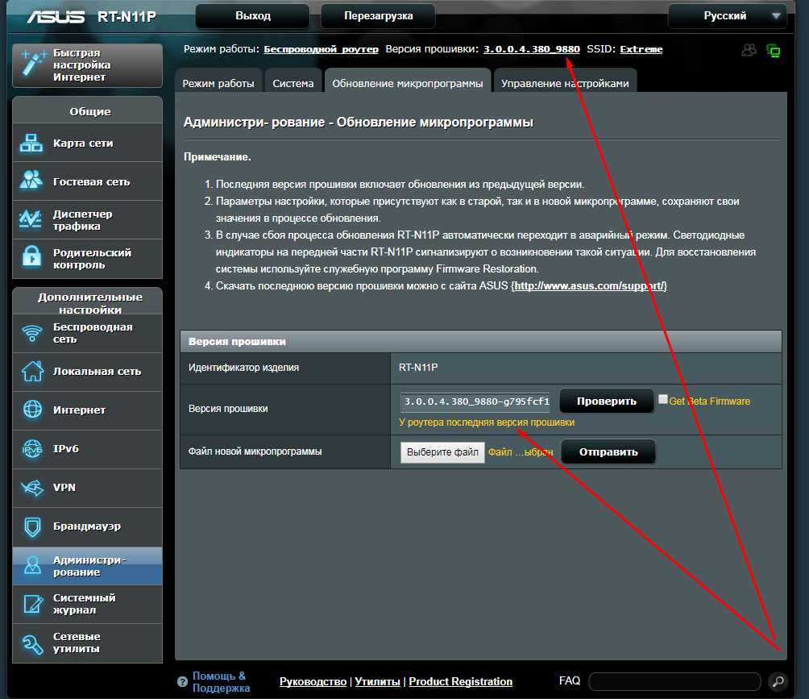Click the FAQ label in footer

570,681
